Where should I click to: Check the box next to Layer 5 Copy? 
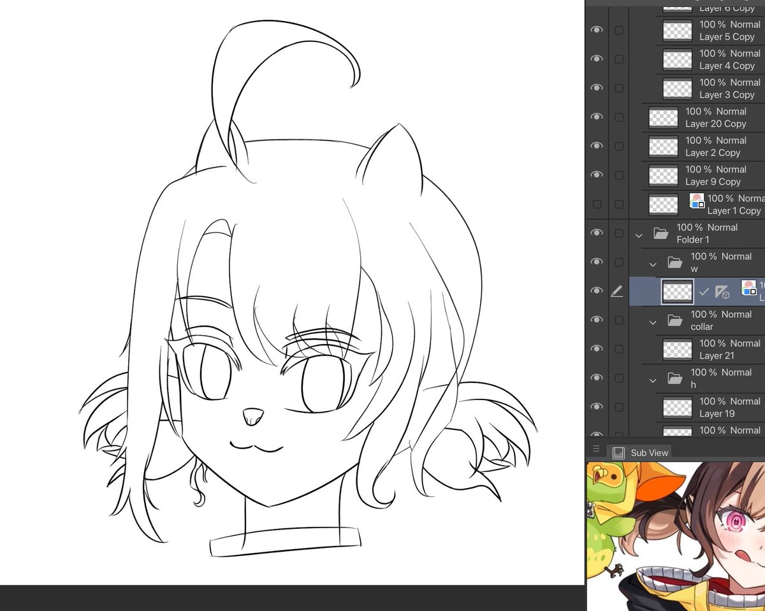[x=618, y=30]
